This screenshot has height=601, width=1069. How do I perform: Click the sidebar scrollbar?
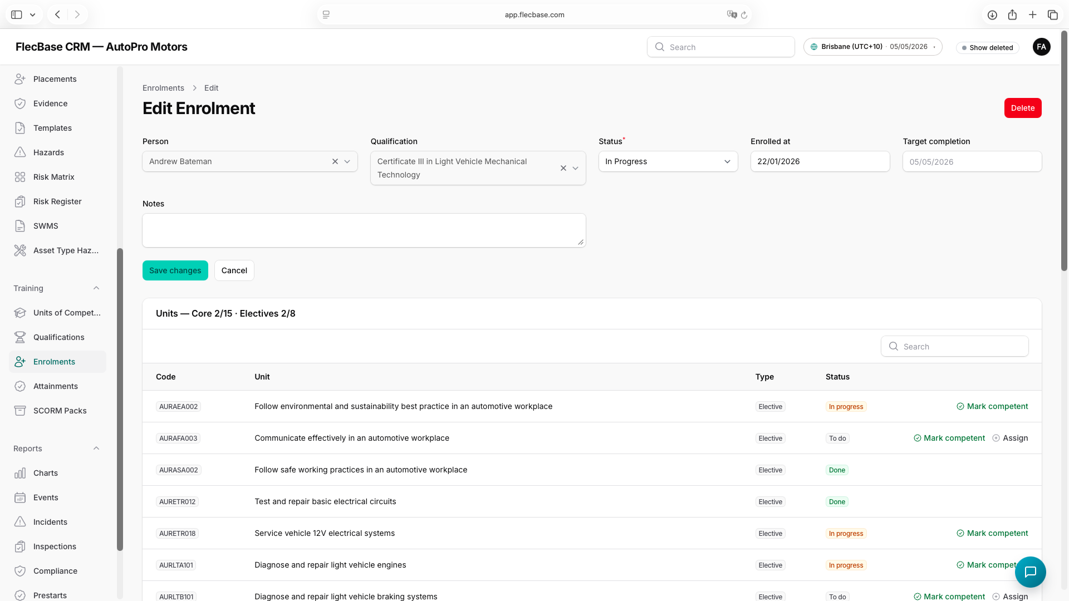point(120,399)
